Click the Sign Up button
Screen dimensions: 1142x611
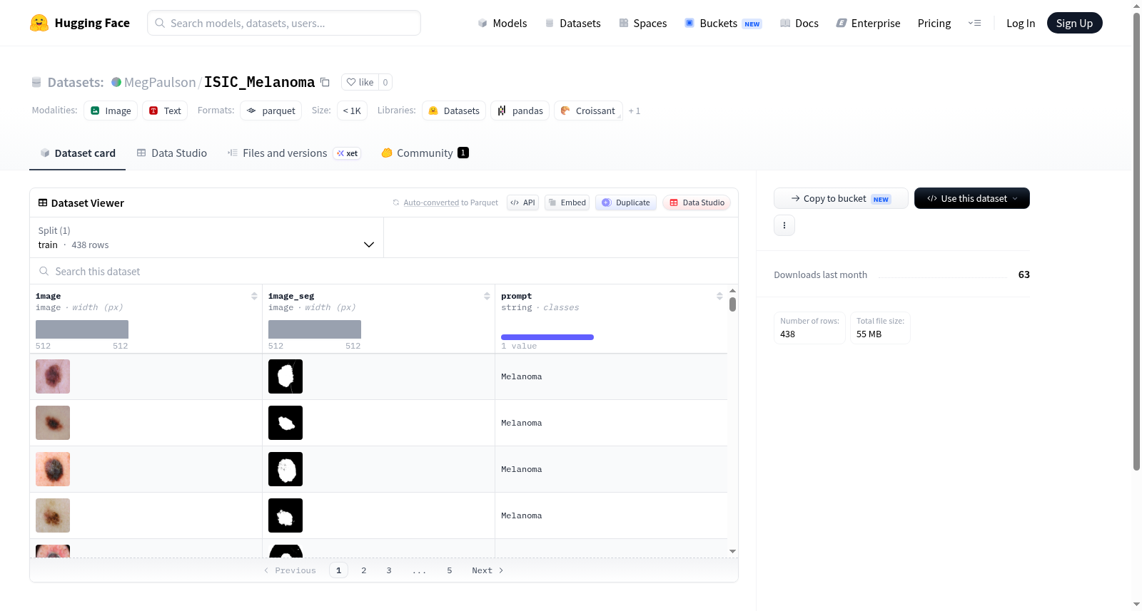point(1074,23)
